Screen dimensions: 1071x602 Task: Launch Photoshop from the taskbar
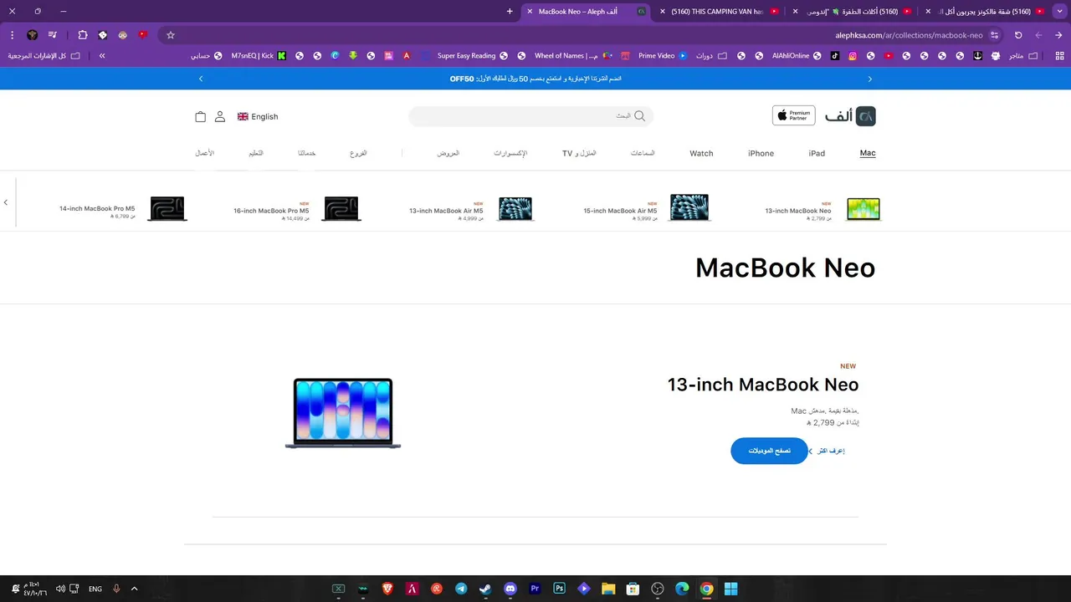tap(560, 589)
